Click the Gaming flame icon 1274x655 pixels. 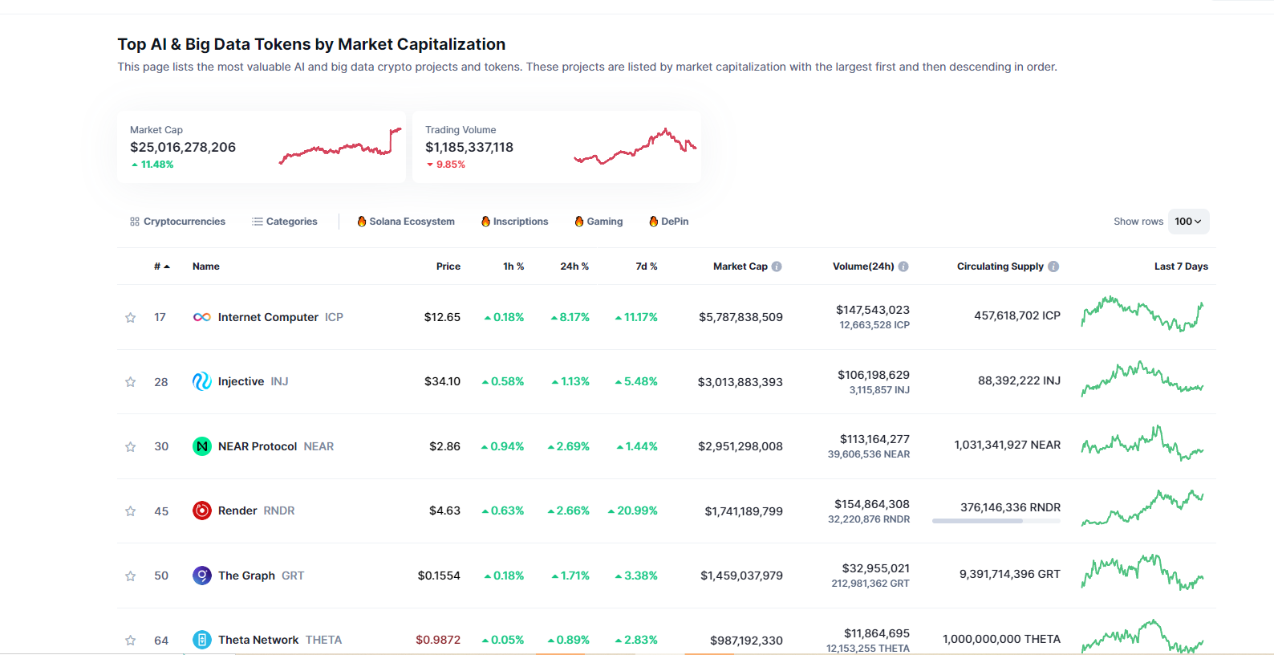579,222
